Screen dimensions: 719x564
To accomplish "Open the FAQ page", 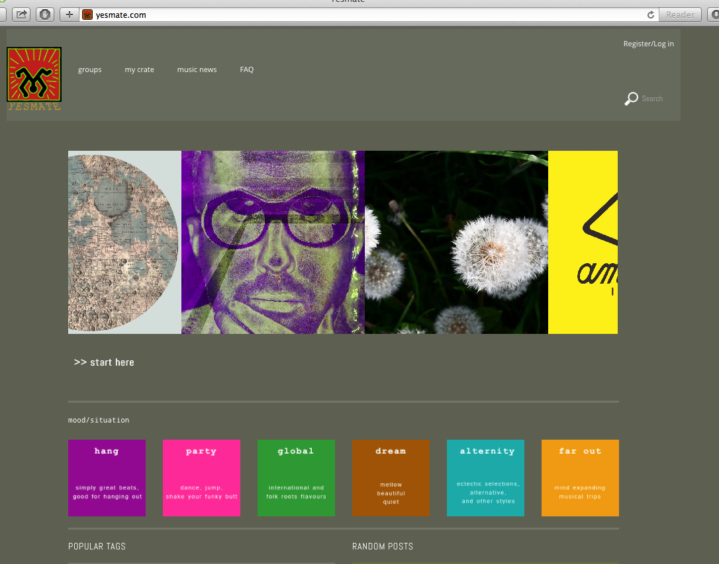I will pos(246,69).
